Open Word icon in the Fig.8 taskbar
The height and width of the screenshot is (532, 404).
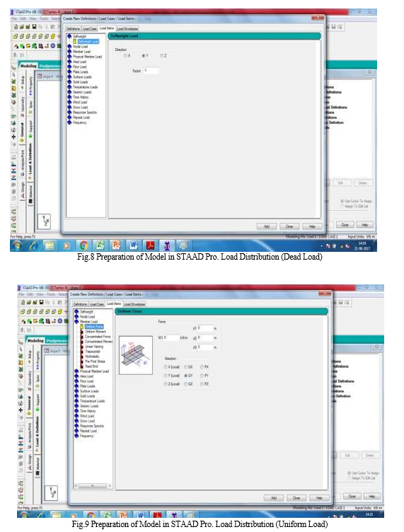133,245
